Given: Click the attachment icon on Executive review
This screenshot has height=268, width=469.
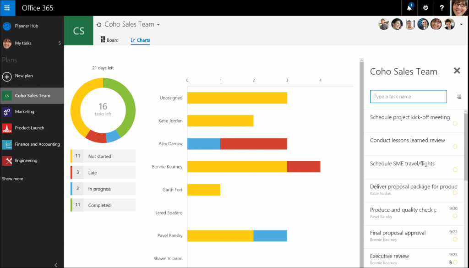Looking at the screenshot, I should 450,263.
